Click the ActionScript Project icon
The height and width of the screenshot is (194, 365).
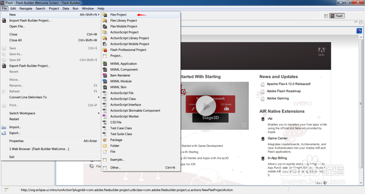(x=105, y=32)
